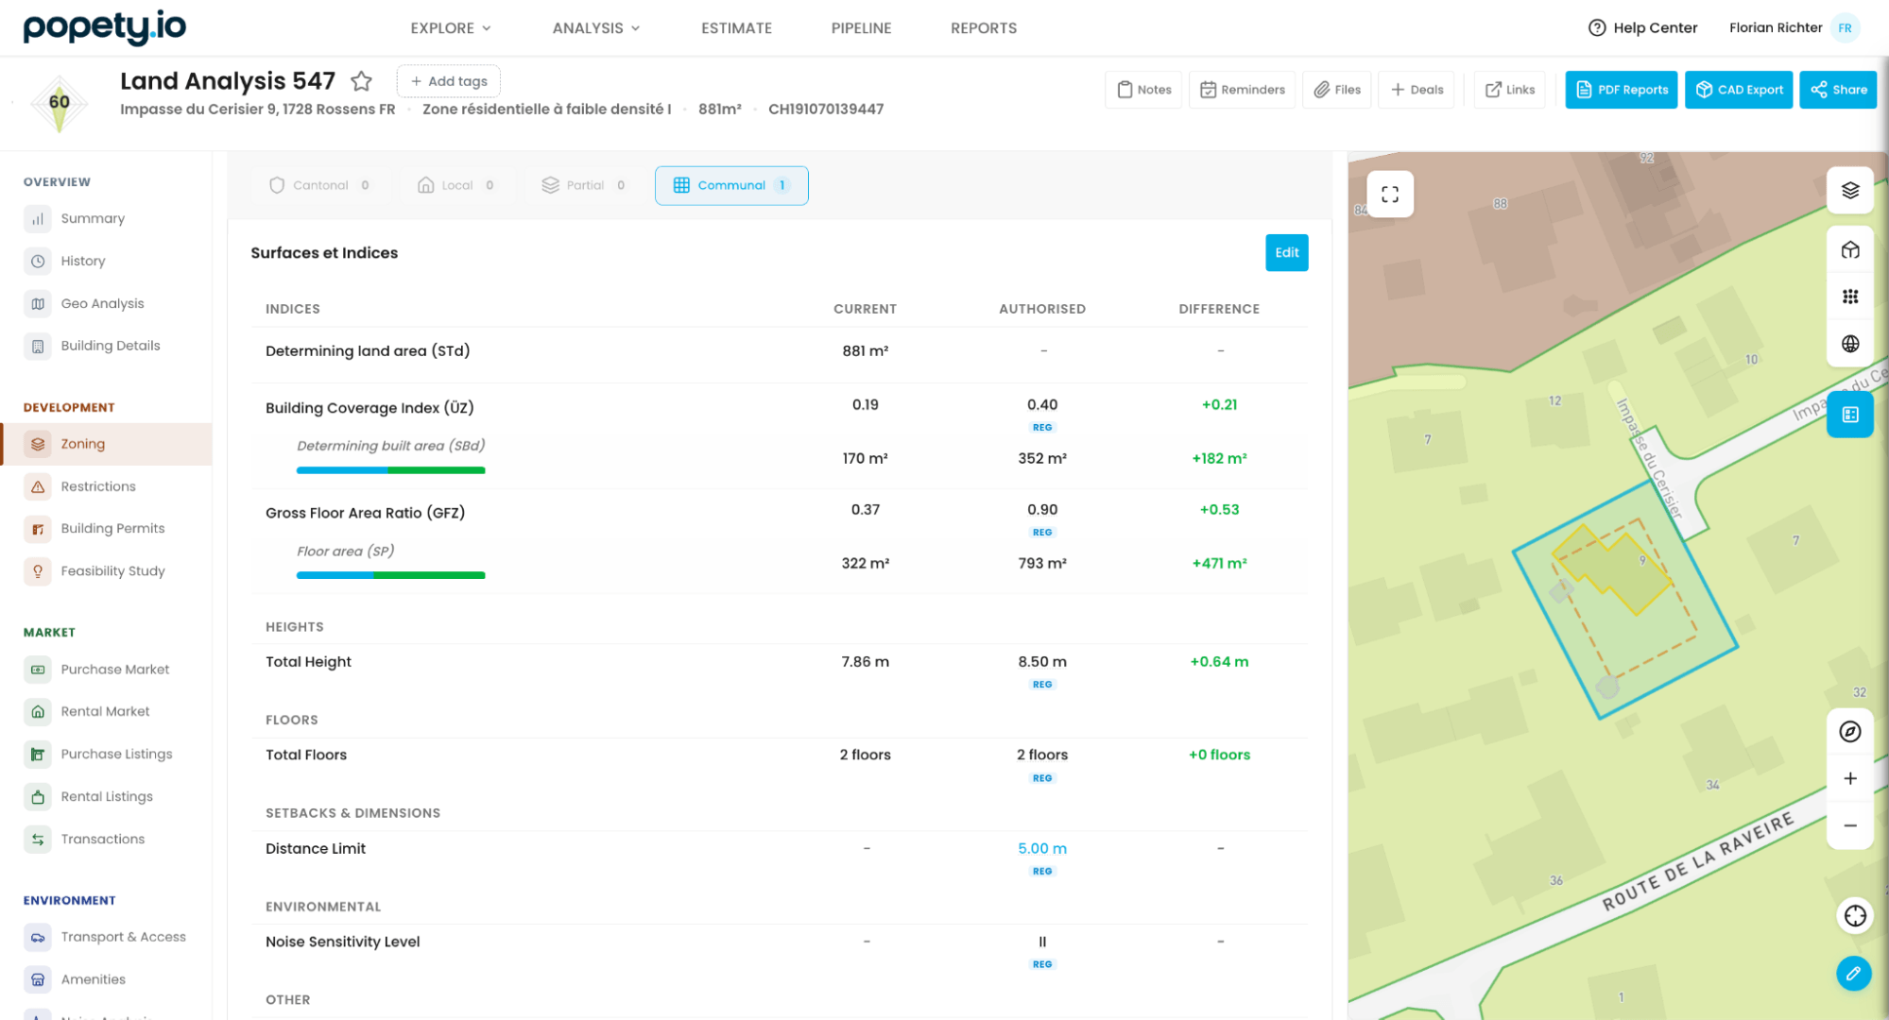Zoom out on the map
Image resolution: width=1889 pixels, height=1020 pixels.
click(1850, 825)
